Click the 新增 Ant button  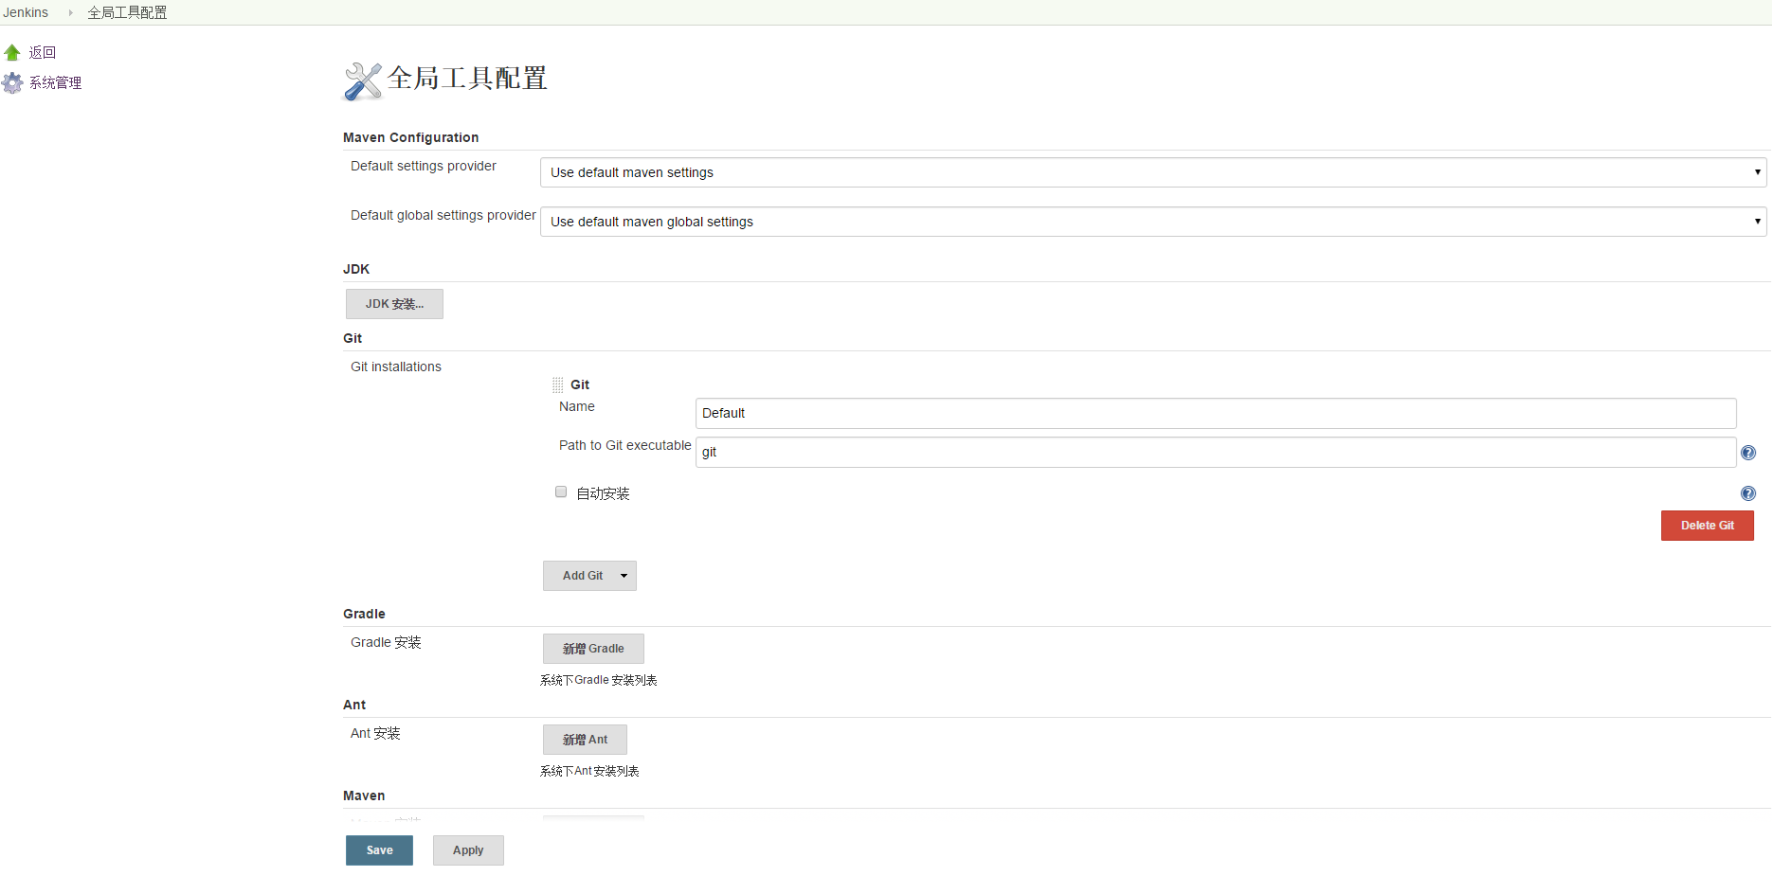[x=585, y=740]
